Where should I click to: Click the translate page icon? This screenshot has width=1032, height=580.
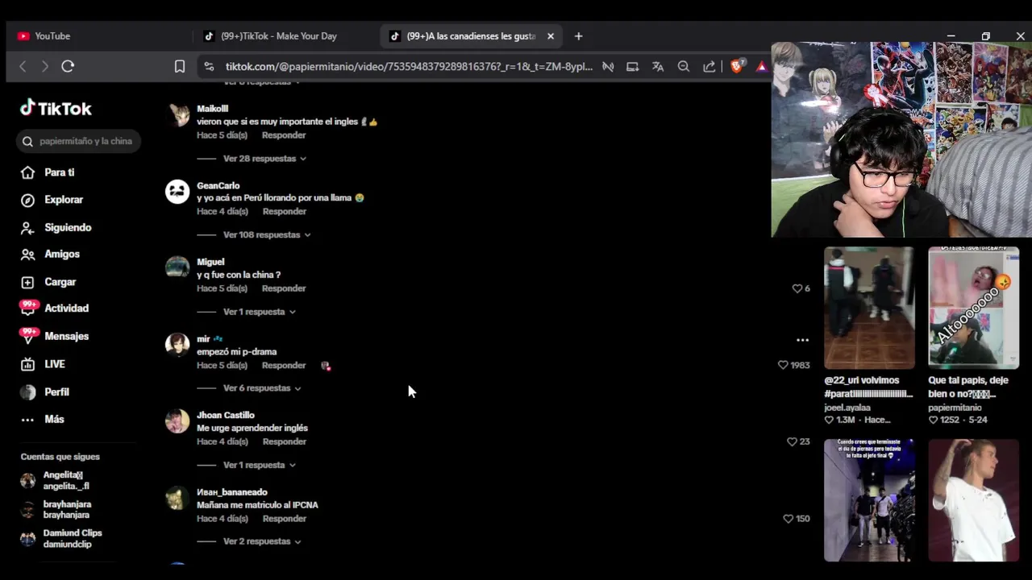click(658, 67)
